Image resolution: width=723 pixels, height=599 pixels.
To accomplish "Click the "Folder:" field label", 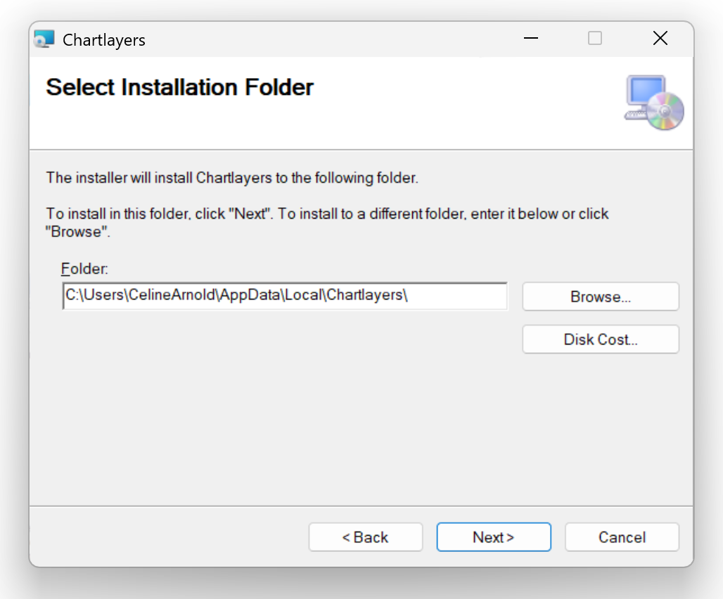I will point(84,269).
